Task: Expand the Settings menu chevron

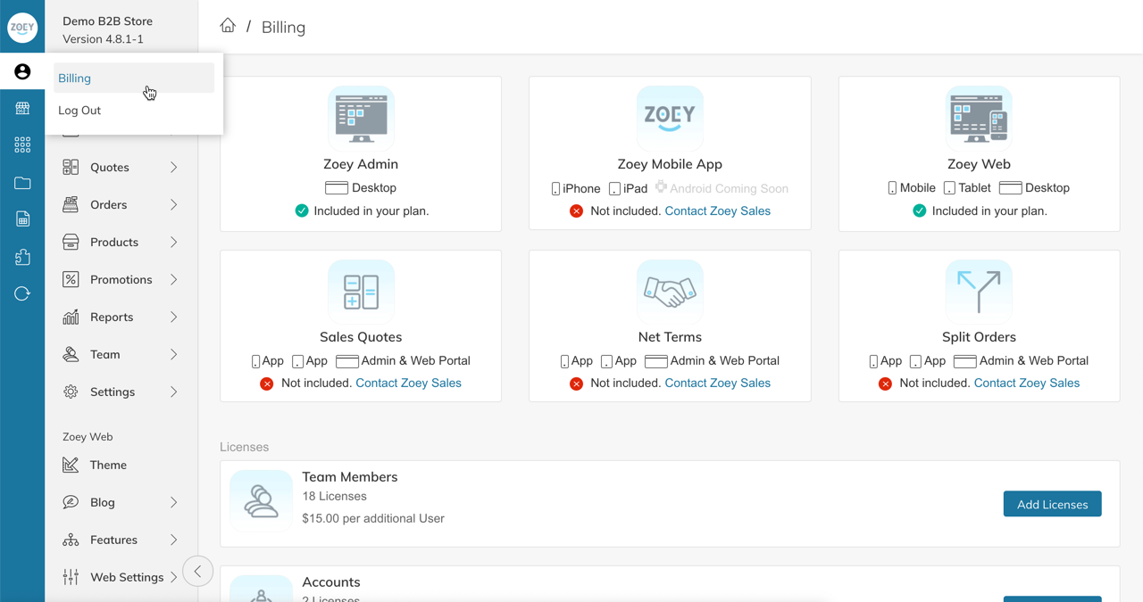Action: (x=173, y=392)
